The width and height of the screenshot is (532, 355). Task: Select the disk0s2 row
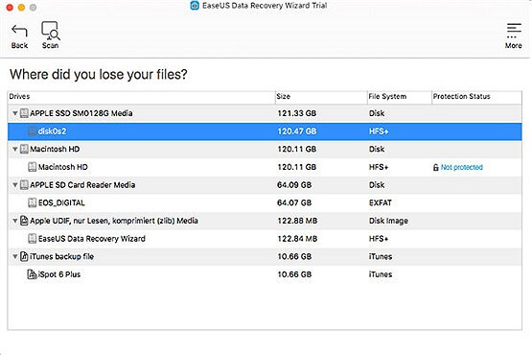pos(265,131)
